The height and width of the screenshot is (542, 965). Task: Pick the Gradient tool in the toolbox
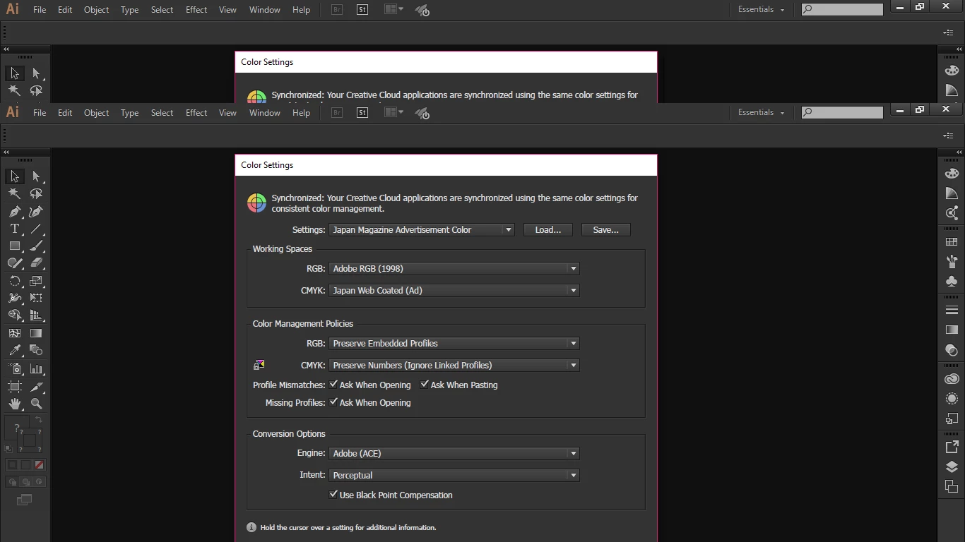tap(36, 333)
